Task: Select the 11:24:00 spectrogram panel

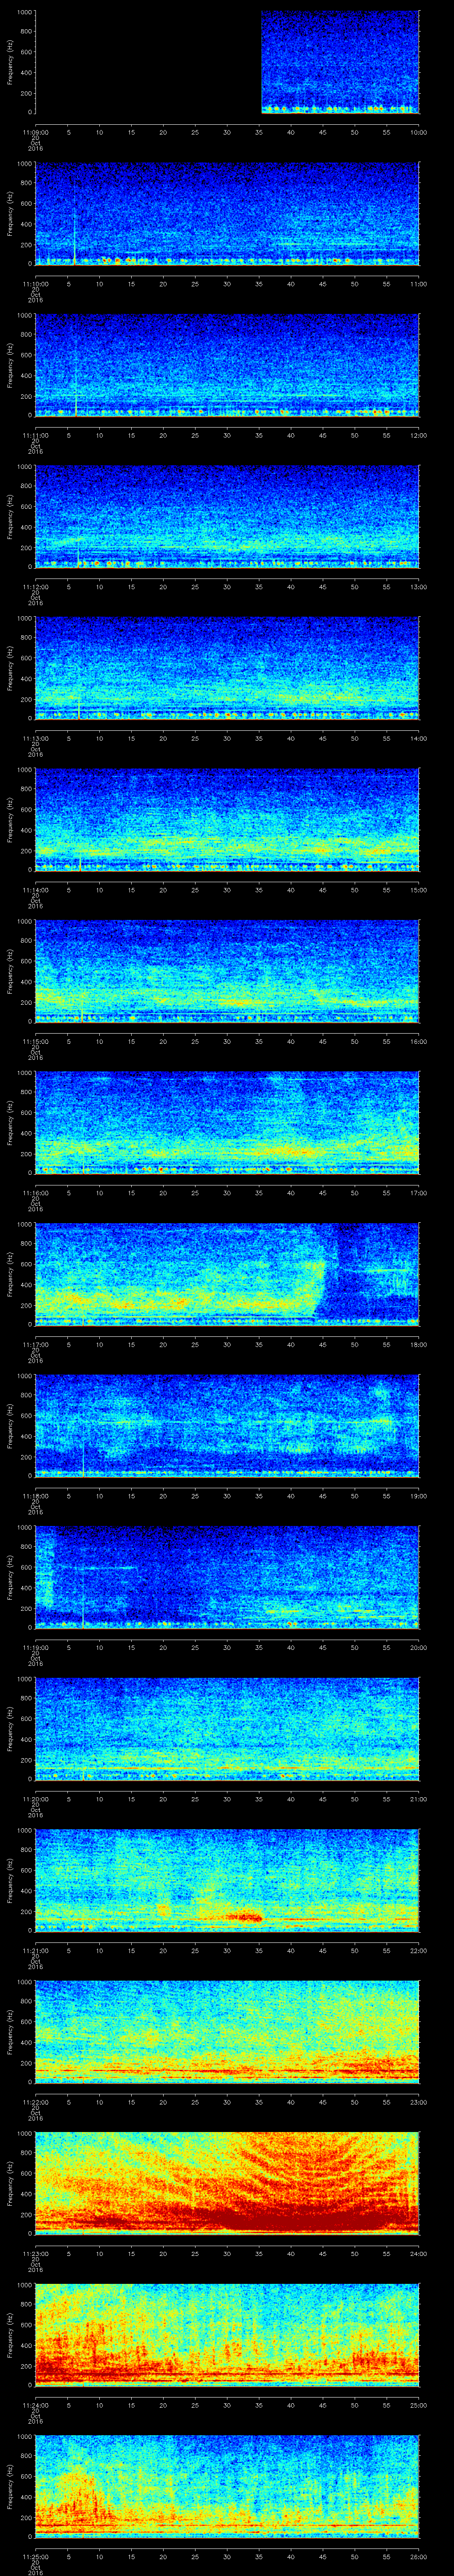Action: point(227,2336)
